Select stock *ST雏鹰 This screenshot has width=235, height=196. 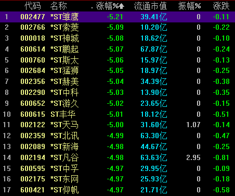(x=64, y=17)
